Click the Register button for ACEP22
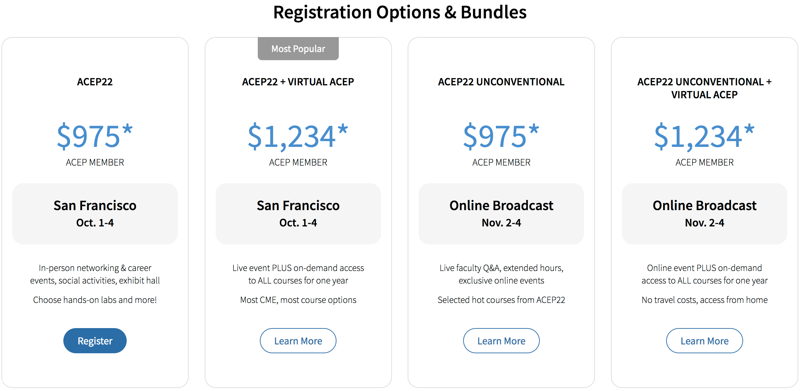 [95, 341]
